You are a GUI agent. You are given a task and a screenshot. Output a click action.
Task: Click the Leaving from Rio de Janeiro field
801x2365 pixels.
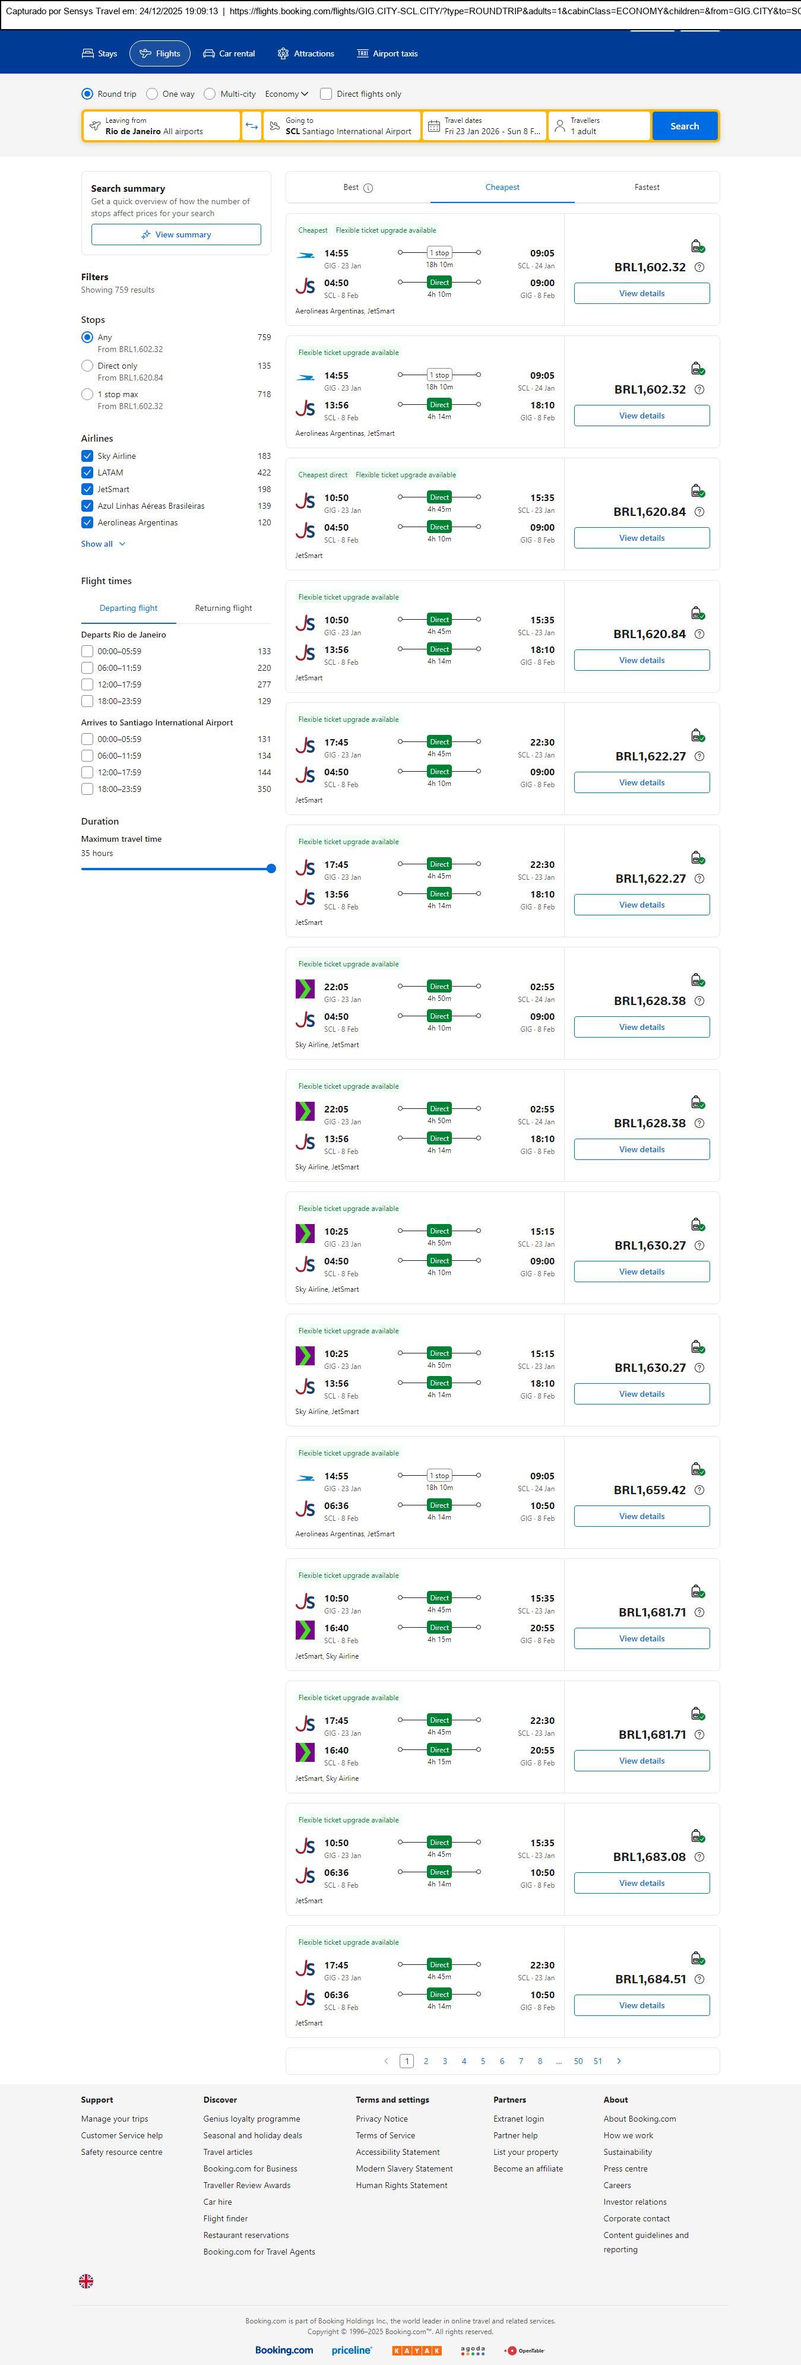(162, 126)
